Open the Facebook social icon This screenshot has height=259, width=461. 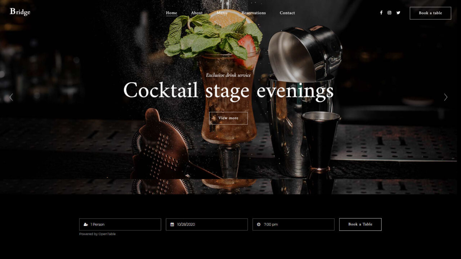381,13
